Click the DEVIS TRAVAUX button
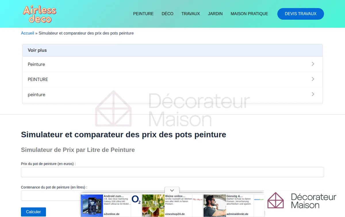 300,14
